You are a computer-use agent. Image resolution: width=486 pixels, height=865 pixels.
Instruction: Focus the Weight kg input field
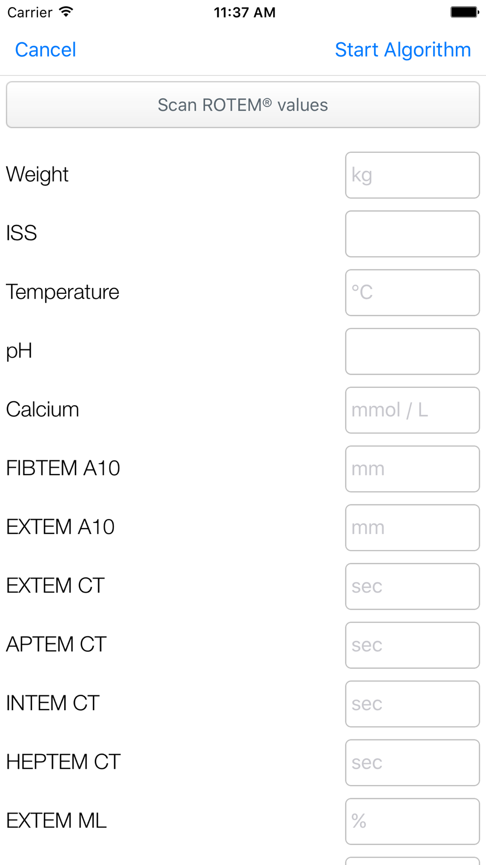pos(412,175)
